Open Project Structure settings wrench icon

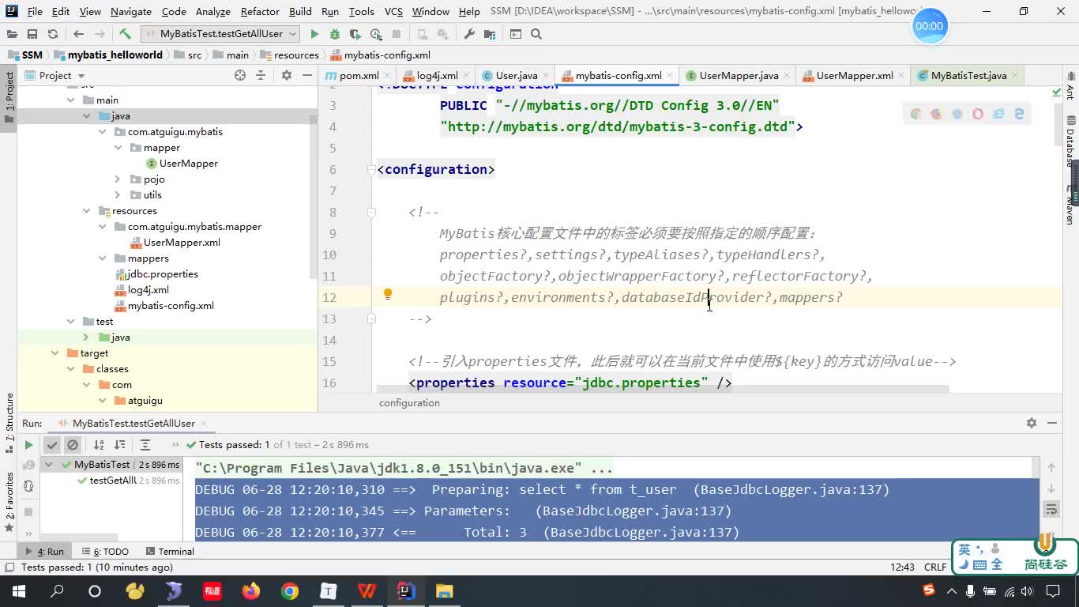click(469, 34)
